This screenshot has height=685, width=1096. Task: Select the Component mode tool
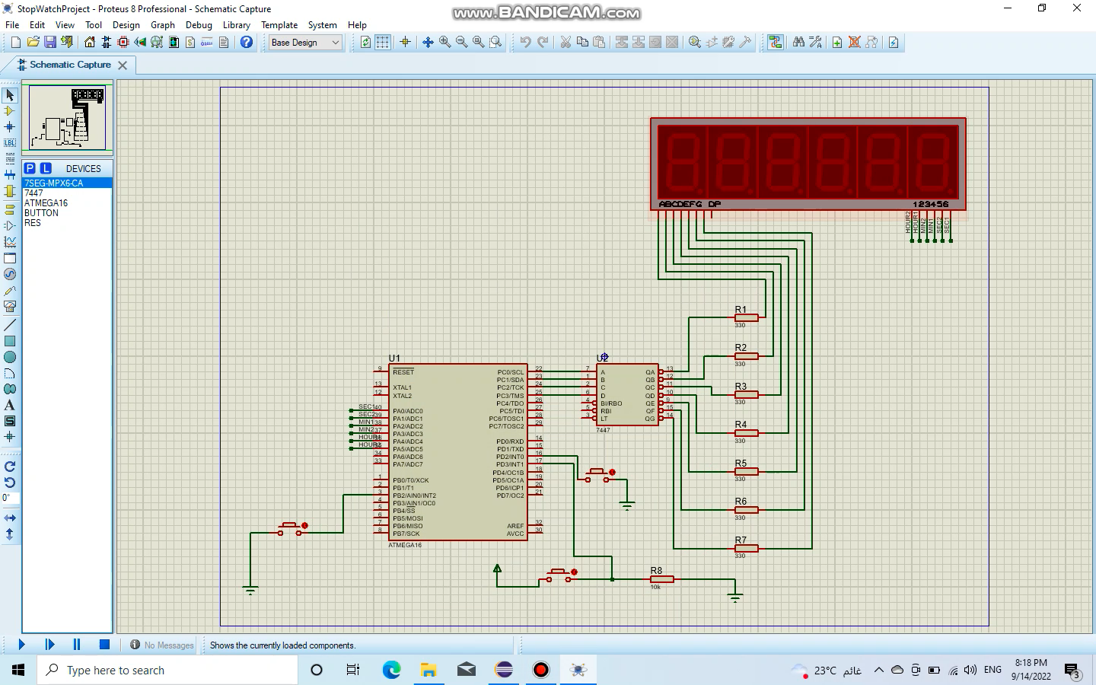point(10,111)
